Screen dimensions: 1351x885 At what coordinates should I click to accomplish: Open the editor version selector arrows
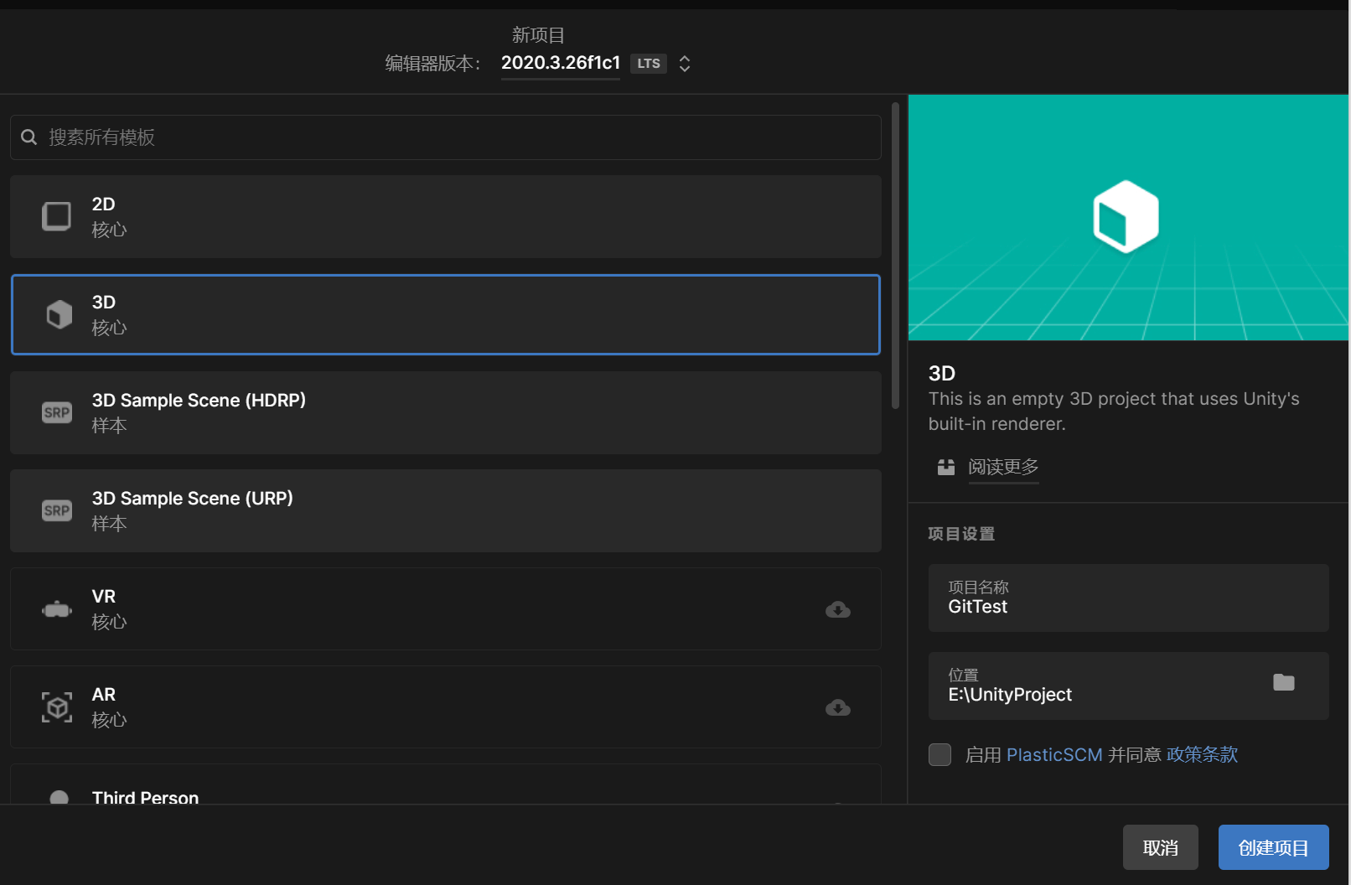[x=685, y=64]
